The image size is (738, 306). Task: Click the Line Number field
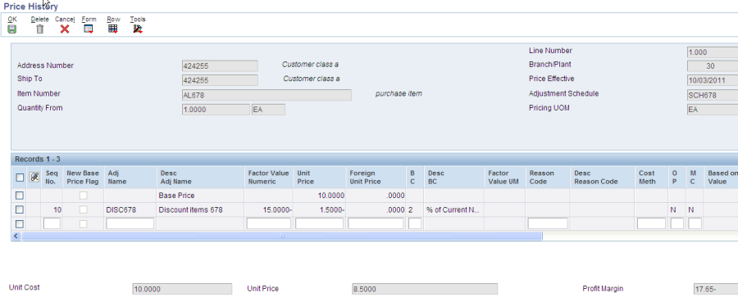tap(713, 52)
